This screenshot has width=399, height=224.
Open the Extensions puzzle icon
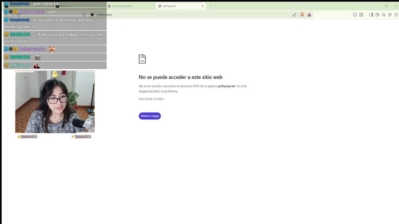(355, 15)
